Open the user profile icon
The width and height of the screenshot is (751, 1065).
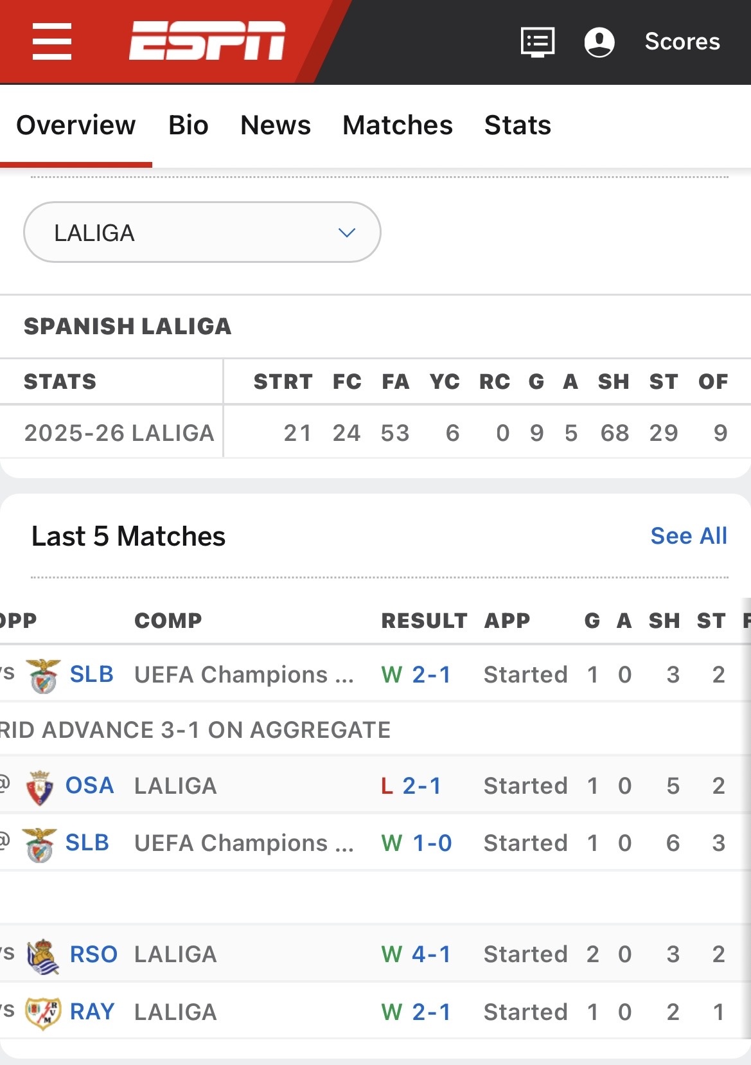point(599,42)
